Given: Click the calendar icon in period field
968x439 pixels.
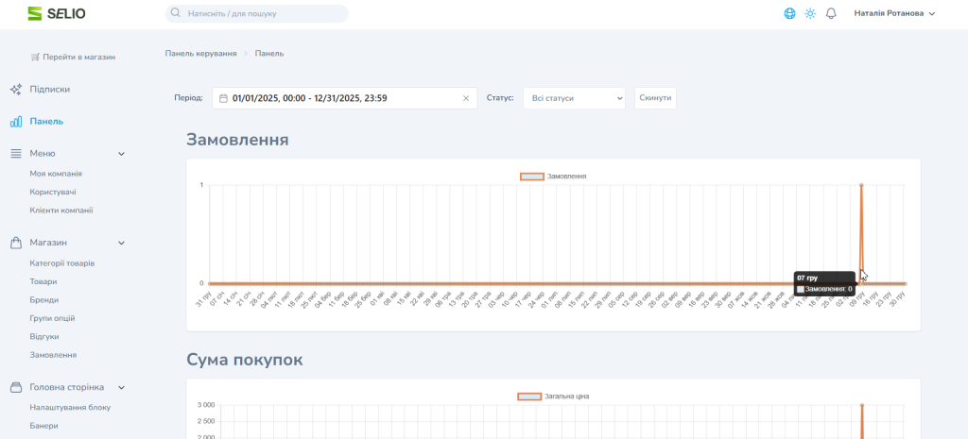Looking at the screenshot, I should 224,98.
